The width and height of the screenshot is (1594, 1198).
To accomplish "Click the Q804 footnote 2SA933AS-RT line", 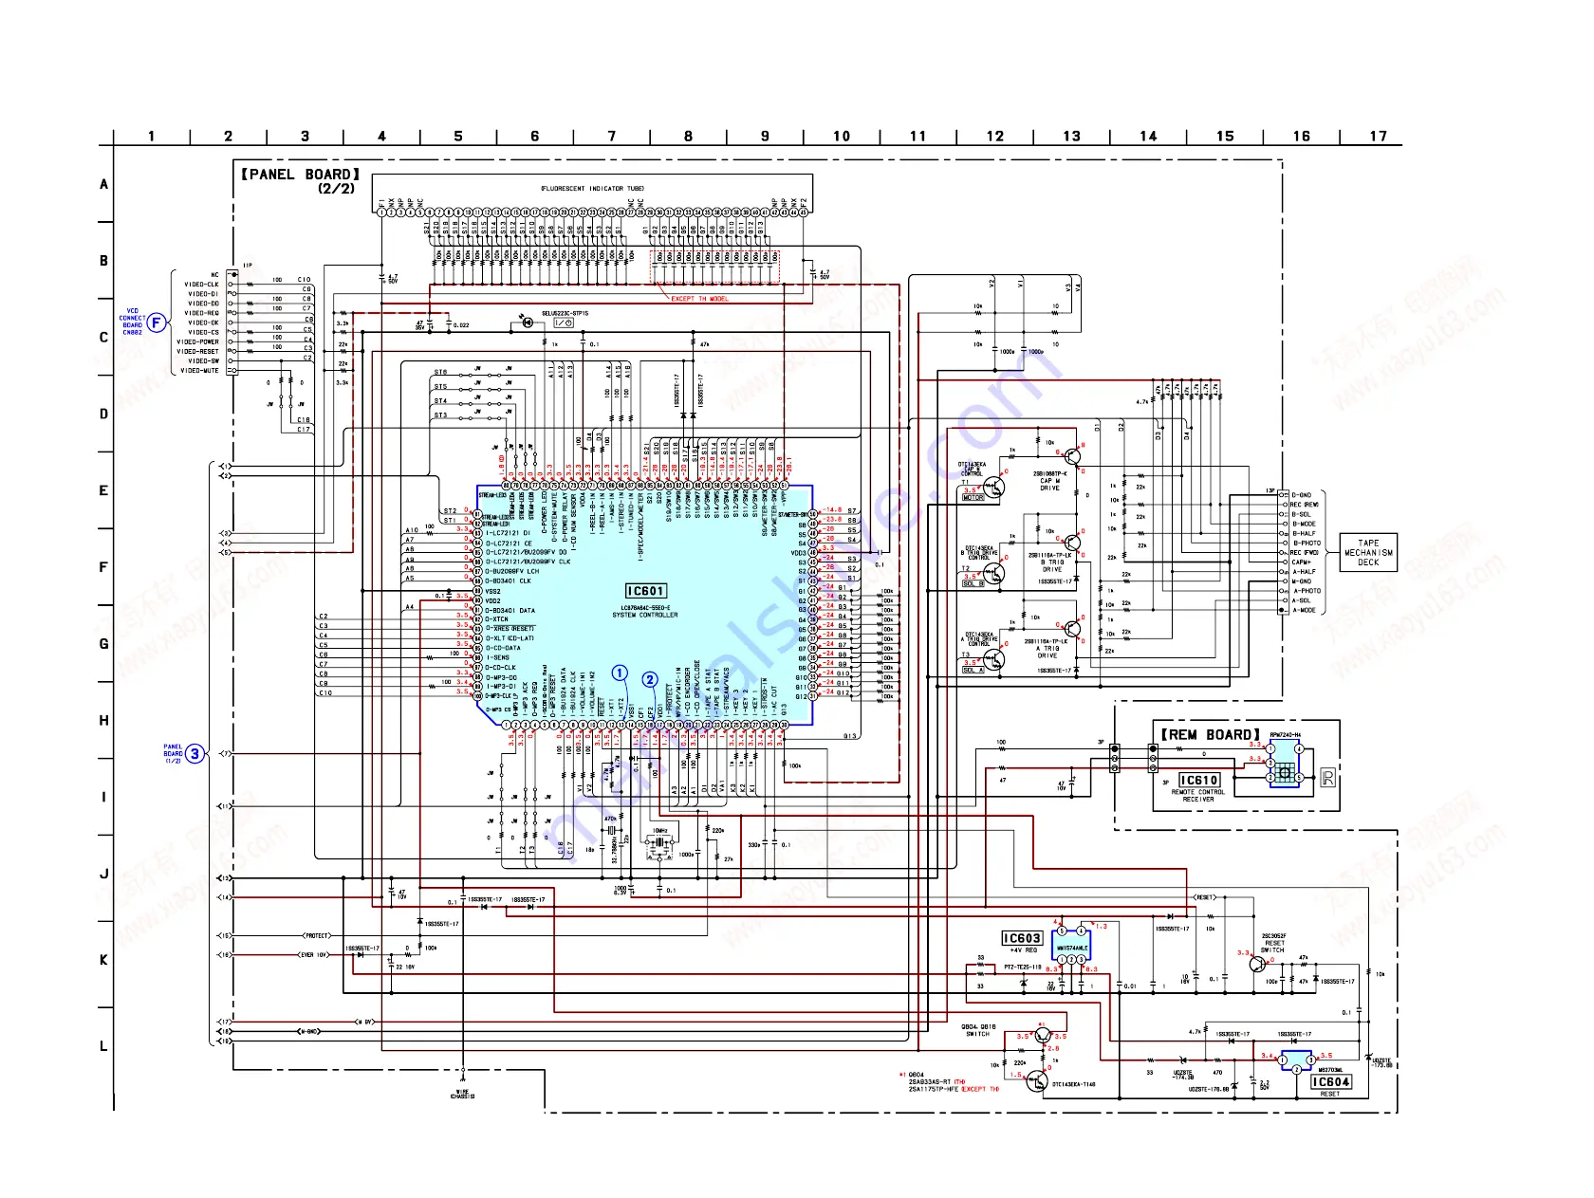I will point(936,1082).
